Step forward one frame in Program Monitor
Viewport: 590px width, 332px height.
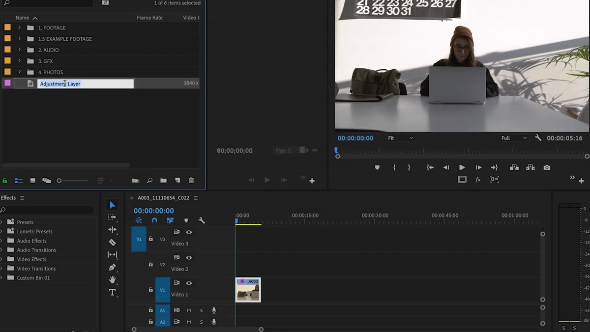pyautogui.click(x=478, y=167)
